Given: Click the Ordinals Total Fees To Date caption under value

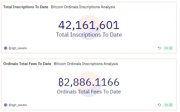Looking at the screenshot, I should tap(89, 92).
